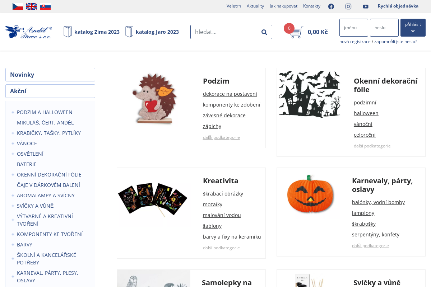
Task: Open the Instagram profile icon
Action: coord(348,6)
